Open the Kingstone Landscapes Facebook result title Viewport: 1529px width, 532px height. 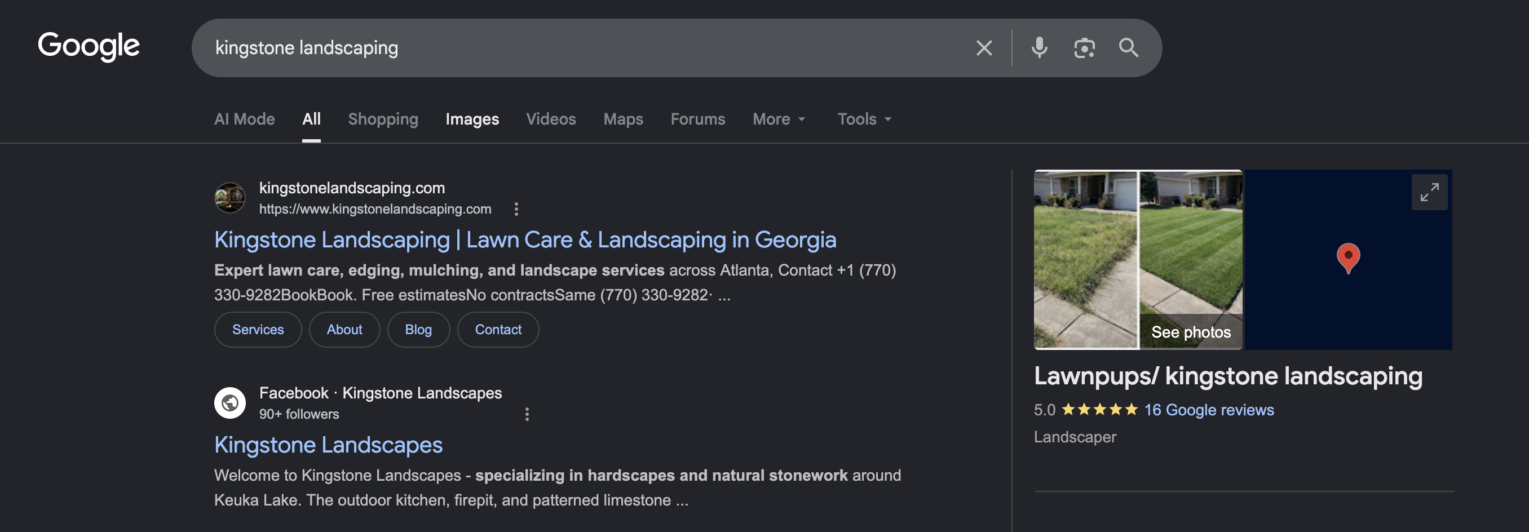(328, 445)
